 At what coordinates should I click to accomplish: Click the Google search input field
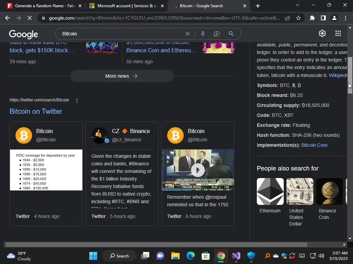122,34
